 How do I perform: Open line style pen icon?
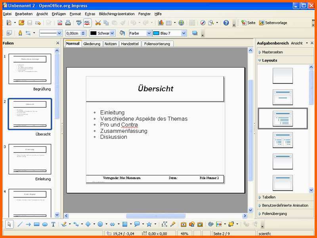pyautogui.click(x=20, y=33)
